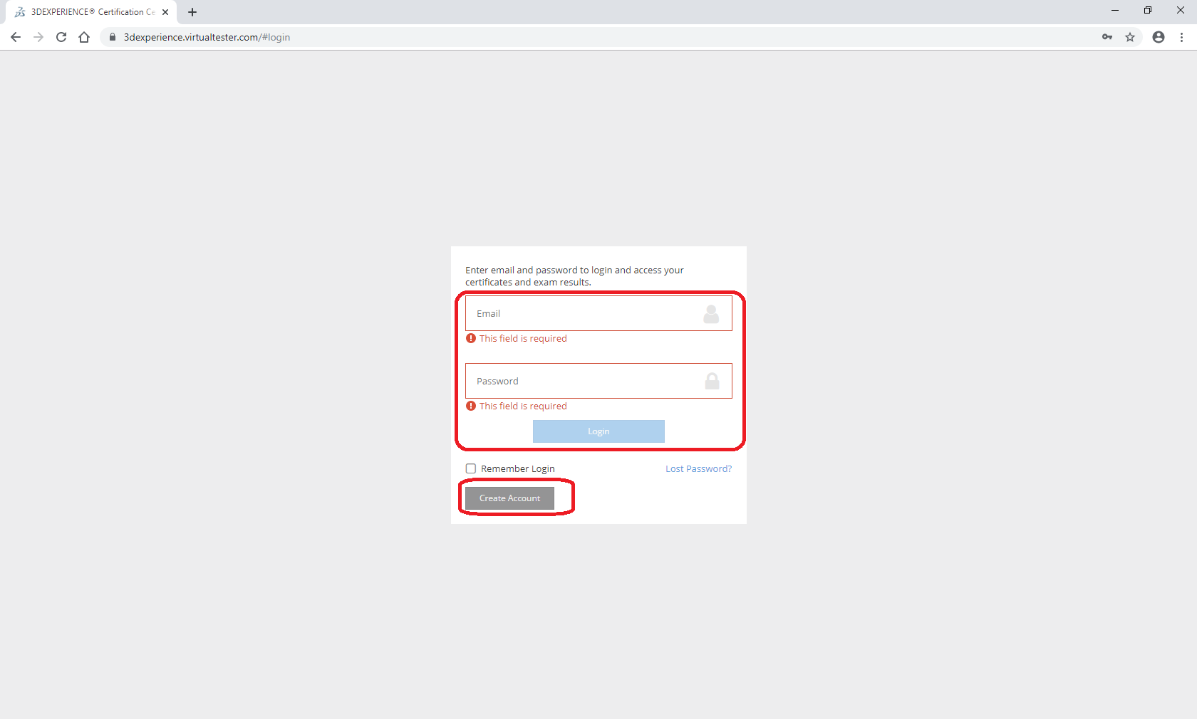The height and width of the screenshot is (719, 1197).
Task: Click the Create Account button
Action: pyautogui.click(x=509, y=498)
